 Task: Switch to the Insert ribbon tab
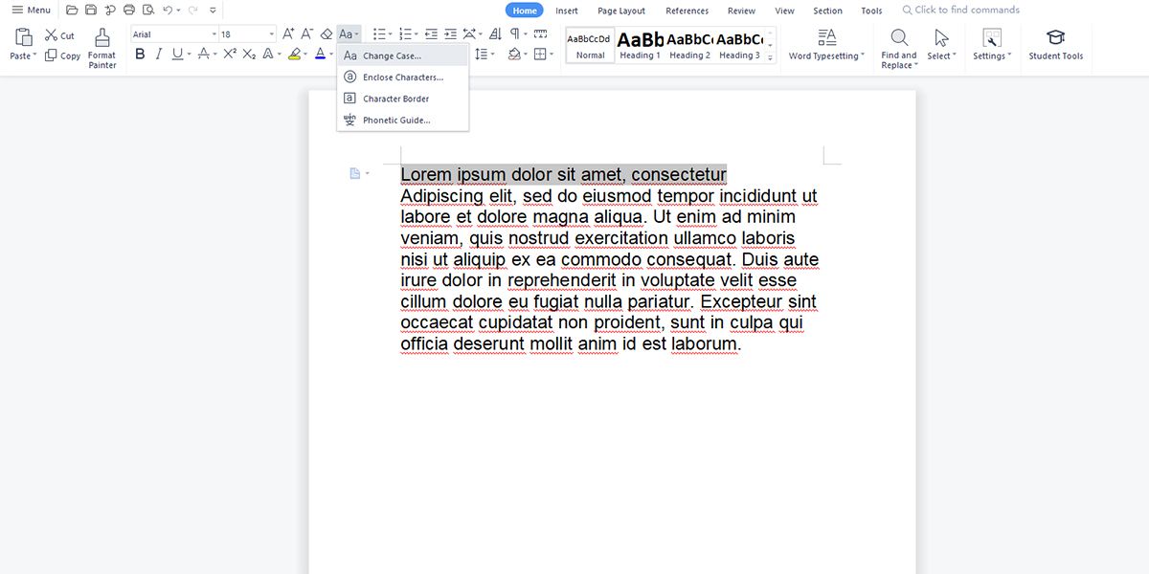point(566,10)
